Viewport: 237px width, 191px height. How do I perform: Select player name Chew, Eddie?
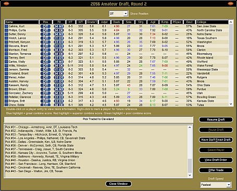[x=17, y=105]
